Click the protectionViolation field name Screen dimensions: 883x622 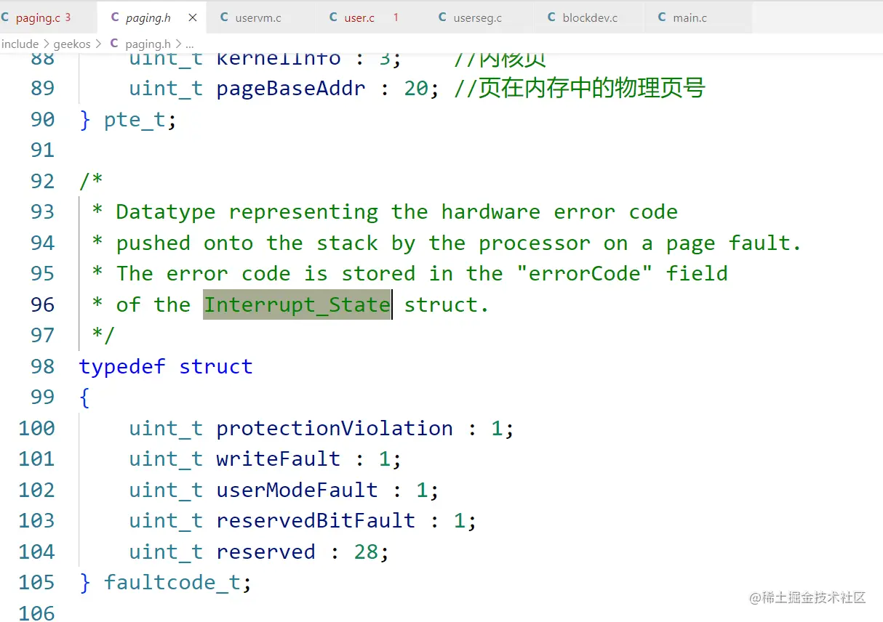pos(335,428)
